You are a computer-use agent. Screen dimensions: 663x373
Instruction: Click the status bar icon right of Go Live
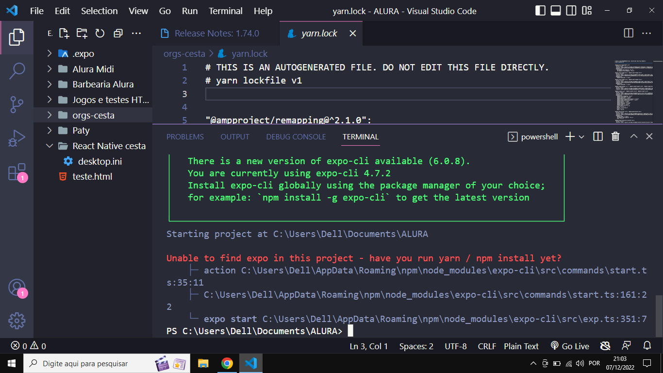[605, 346]
